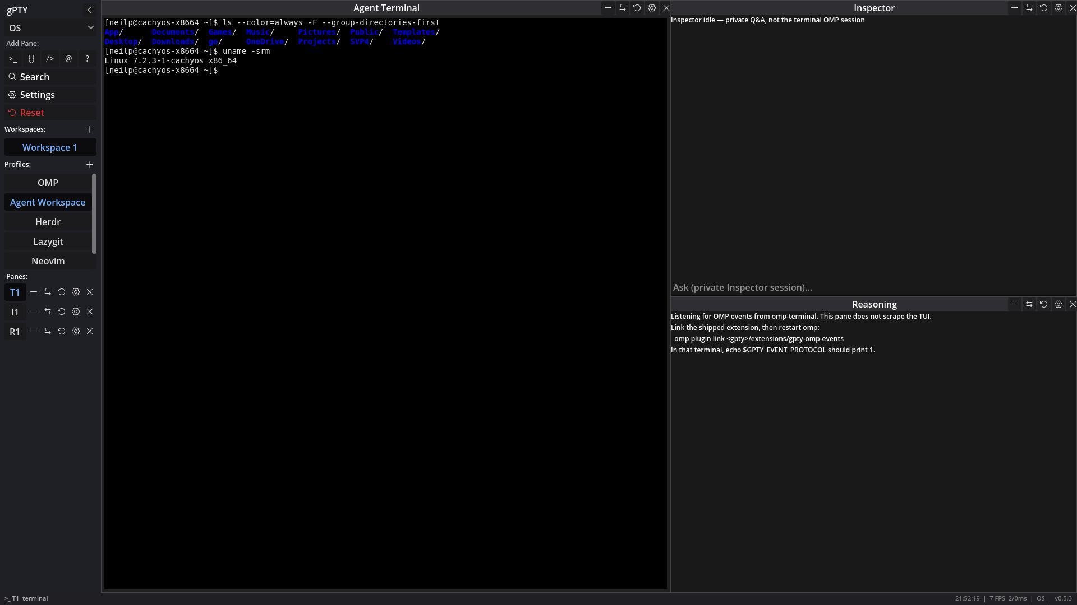The width and height of the screenshot is (1077, 605).
Task: Click the red Reset button
Action: click(x=50, y=113)
